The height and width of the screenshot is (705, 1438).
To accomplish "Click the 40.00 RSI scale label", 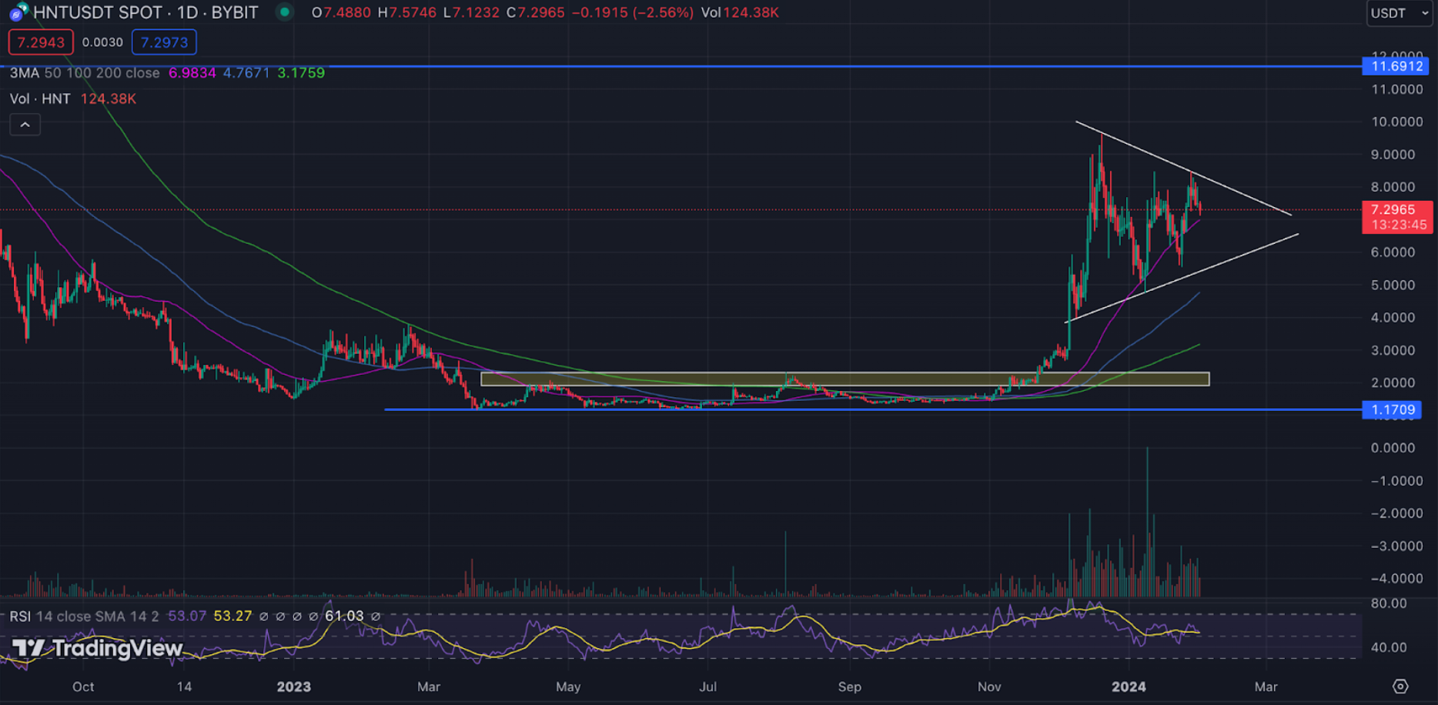I will [x=1389, y=647].
